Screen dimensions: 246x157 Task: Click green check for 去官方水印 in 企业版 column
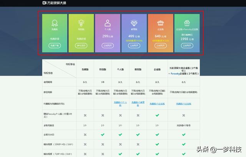[157, 135]
